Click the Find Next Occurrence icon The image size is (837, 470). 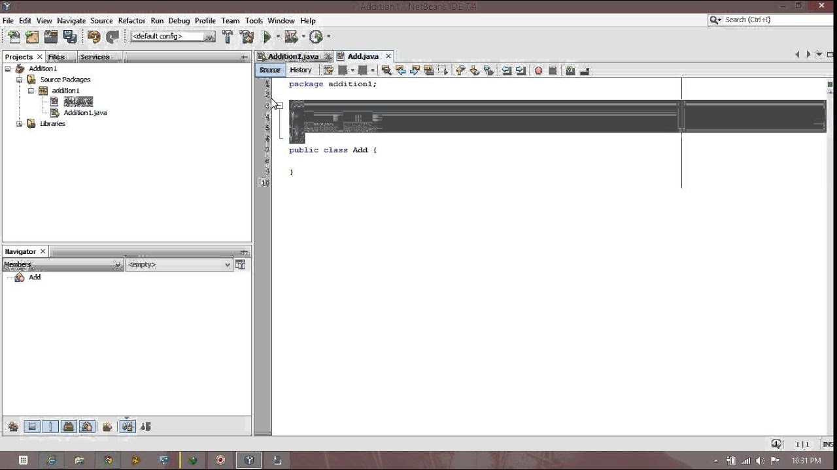415,70
